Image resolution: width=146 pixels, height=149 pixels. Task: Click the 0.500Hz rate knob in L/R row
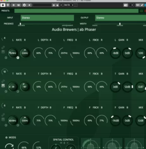tap(25, 53)
